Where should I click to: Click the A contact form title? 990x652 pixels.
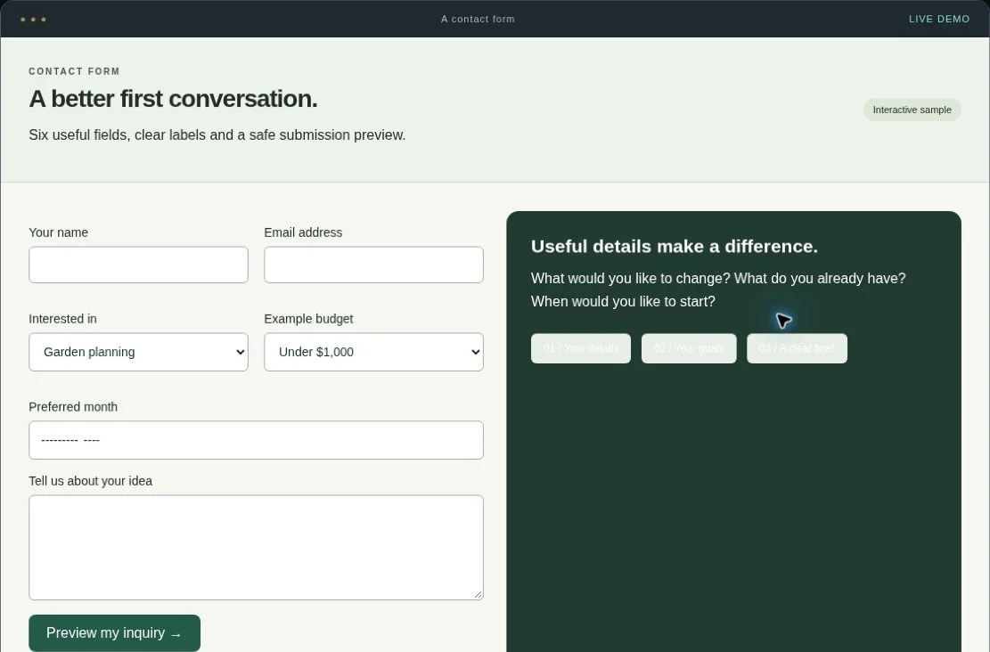pos(478,19)
